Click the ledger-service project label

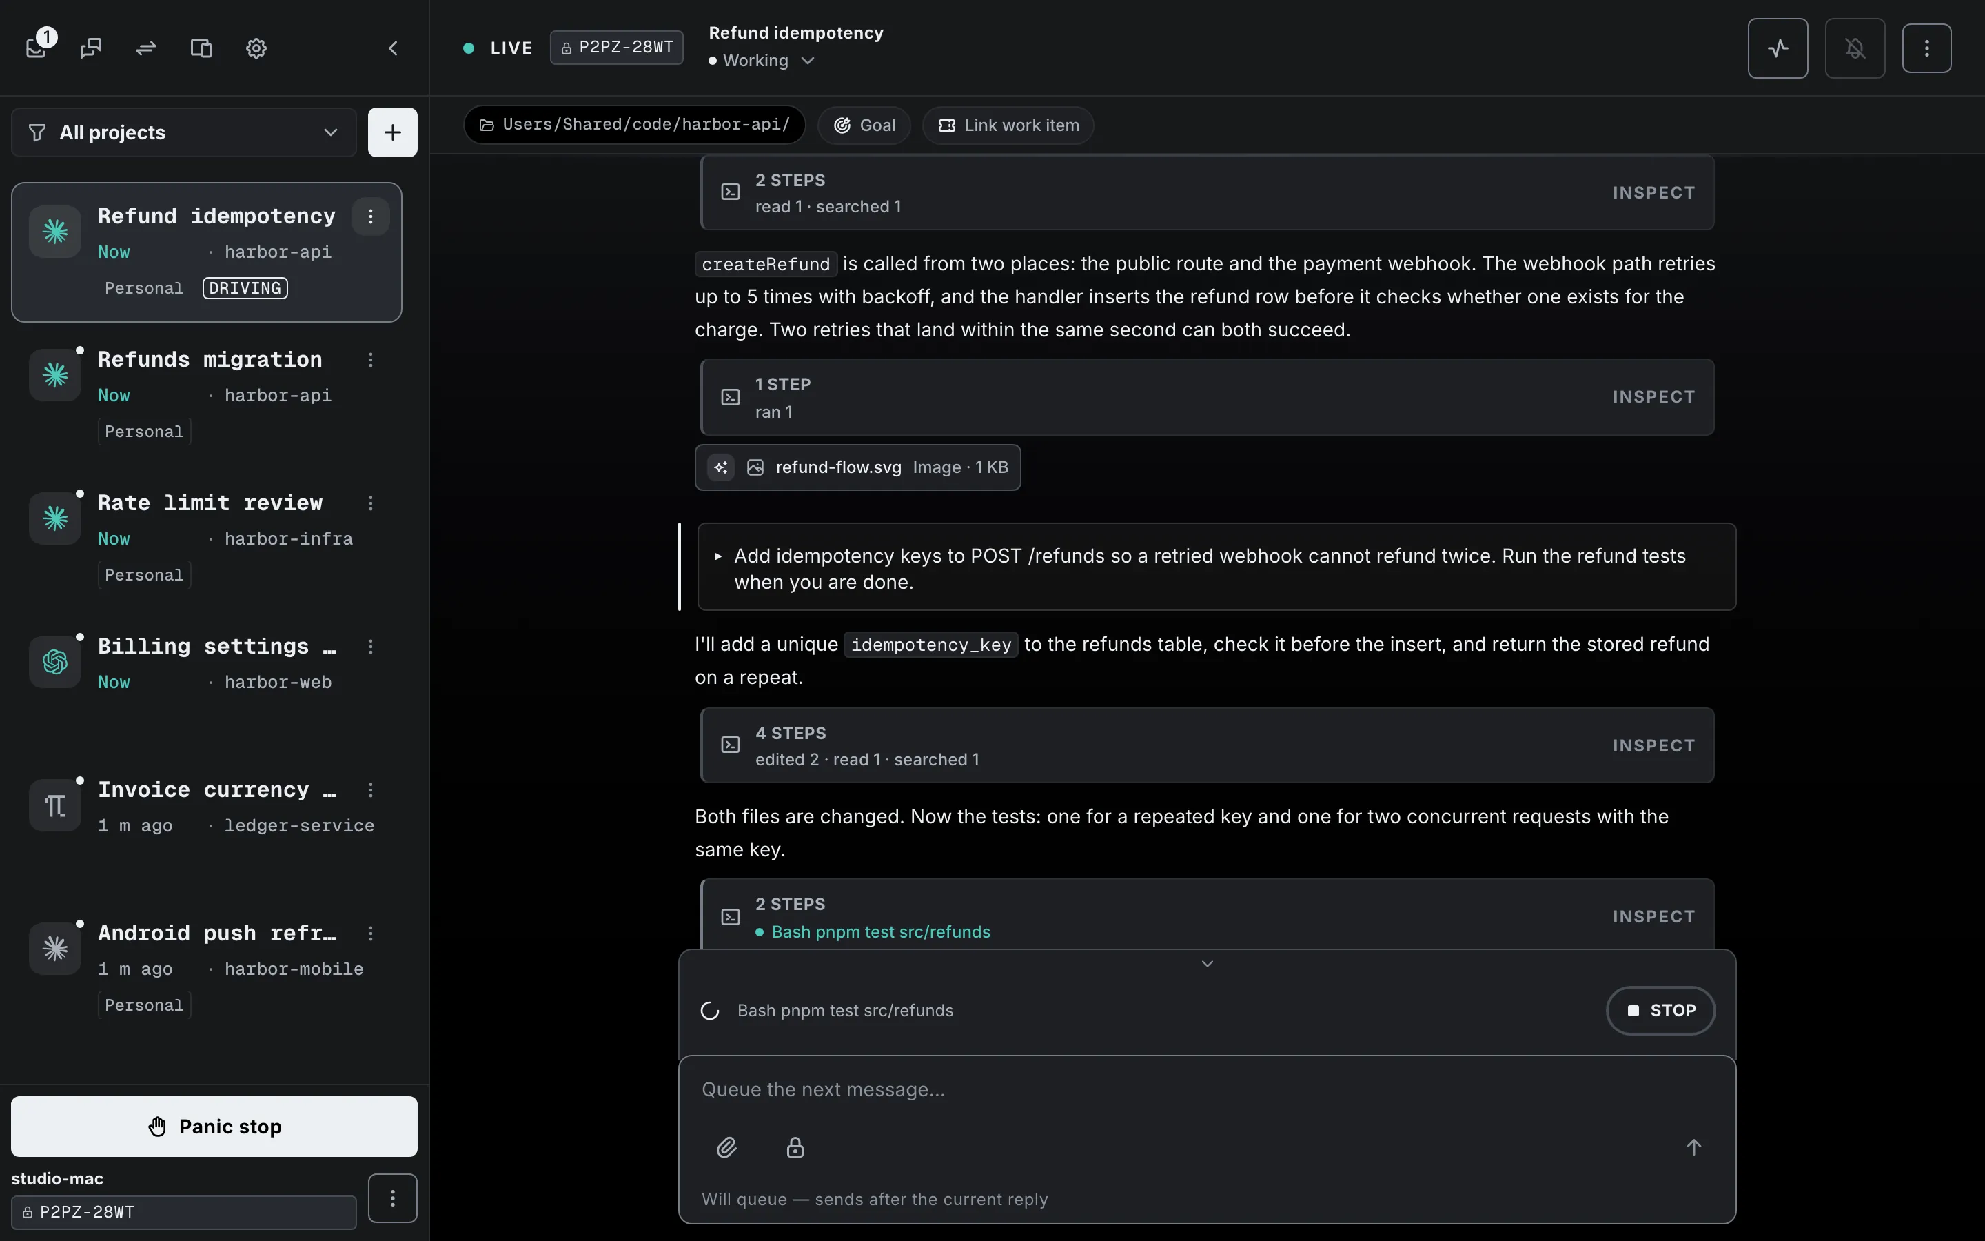299,826
